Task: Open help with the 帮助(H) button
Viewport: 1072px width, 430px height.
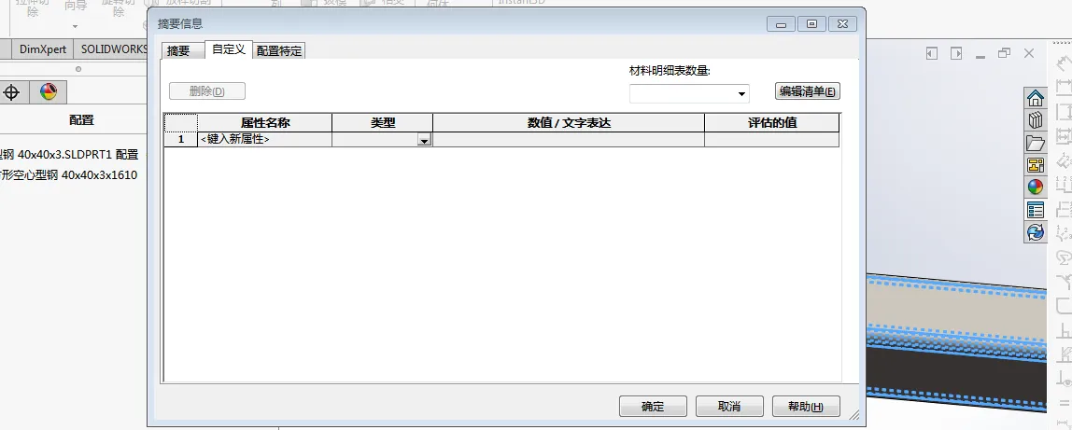Action: pyautogui.click(x=806, y=406)
